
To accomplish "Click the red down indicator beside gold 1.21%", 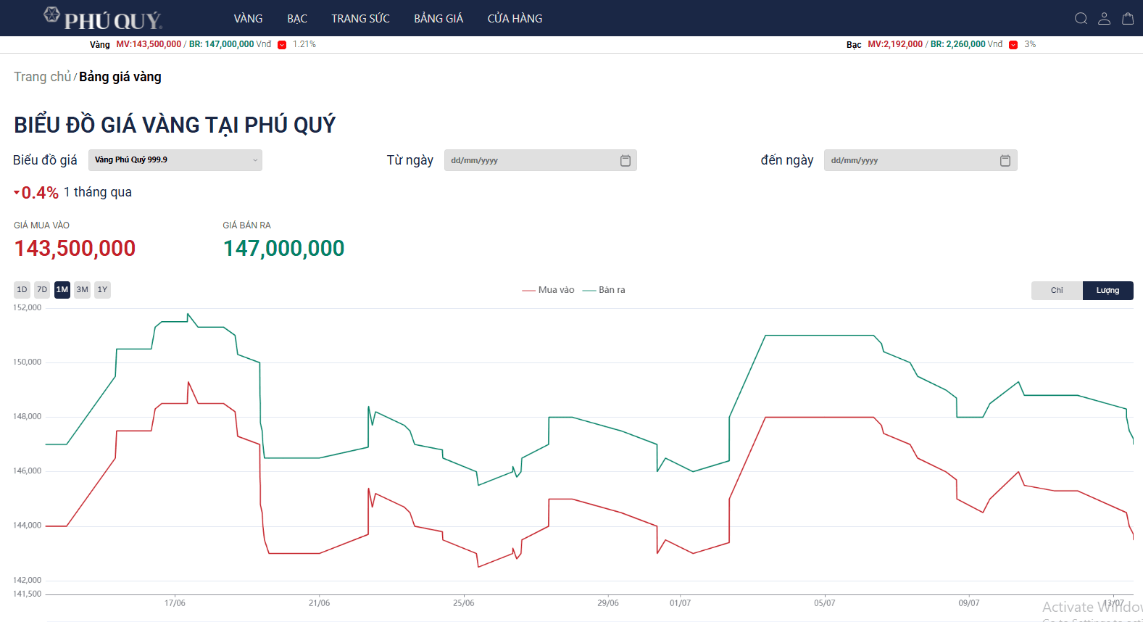I will coord(282,45).
